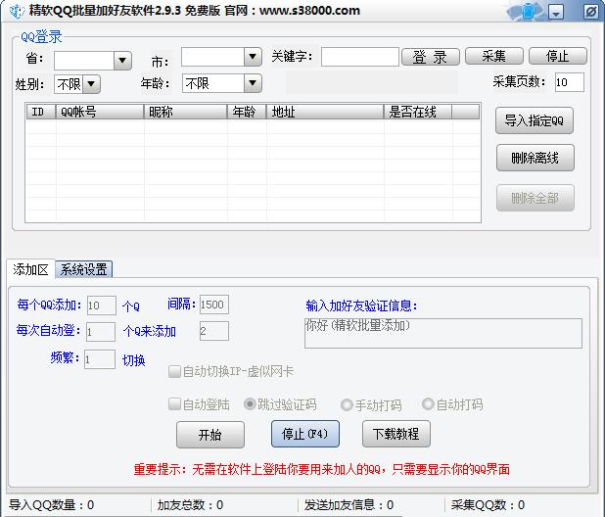Viewport: 605px width, 517px height.
Task: Open 下载教程 tutorial download button
Action: tap(396, 434)
